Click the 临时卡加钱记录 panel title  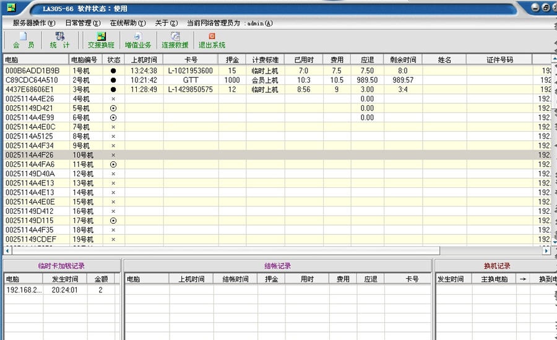61,266
